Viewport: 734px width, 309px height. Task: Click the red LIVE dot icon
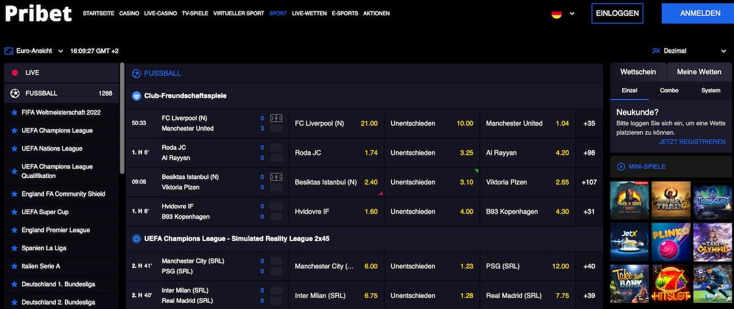coord(15,73)
